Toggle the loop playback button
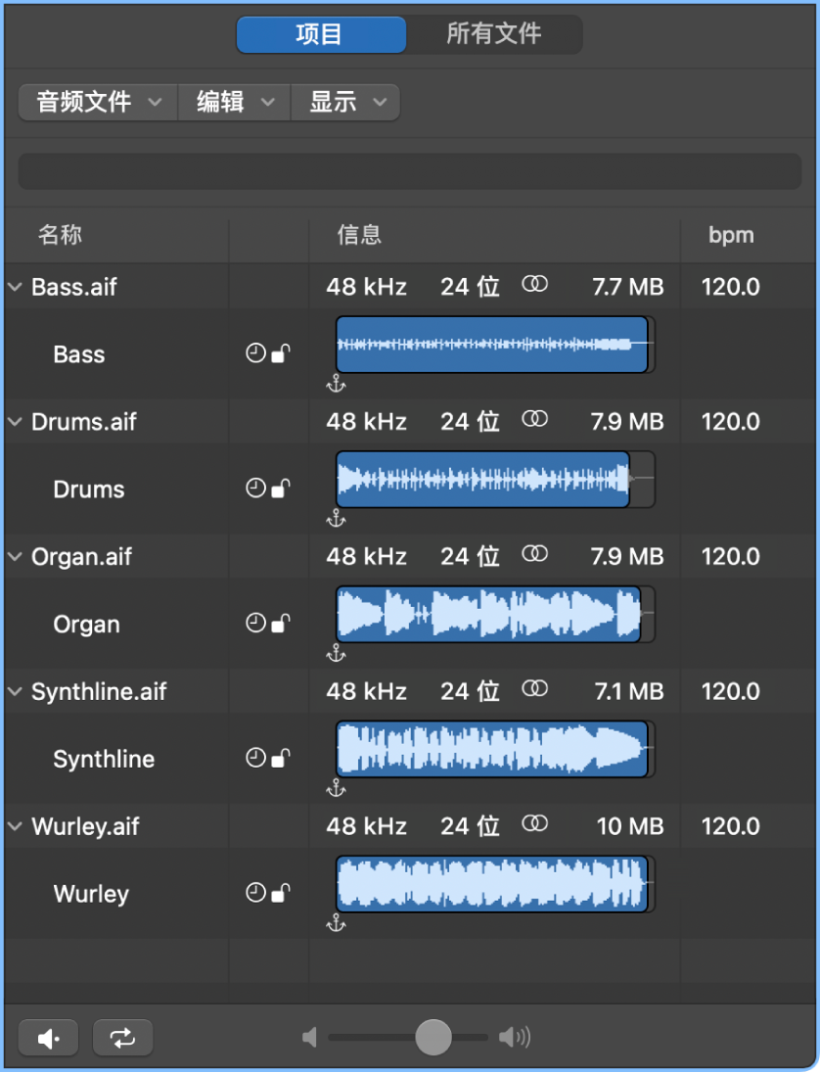Image resolution: width=820 pixels, height=1073 pixels. pyautogui.click(x=123, y=1038)
